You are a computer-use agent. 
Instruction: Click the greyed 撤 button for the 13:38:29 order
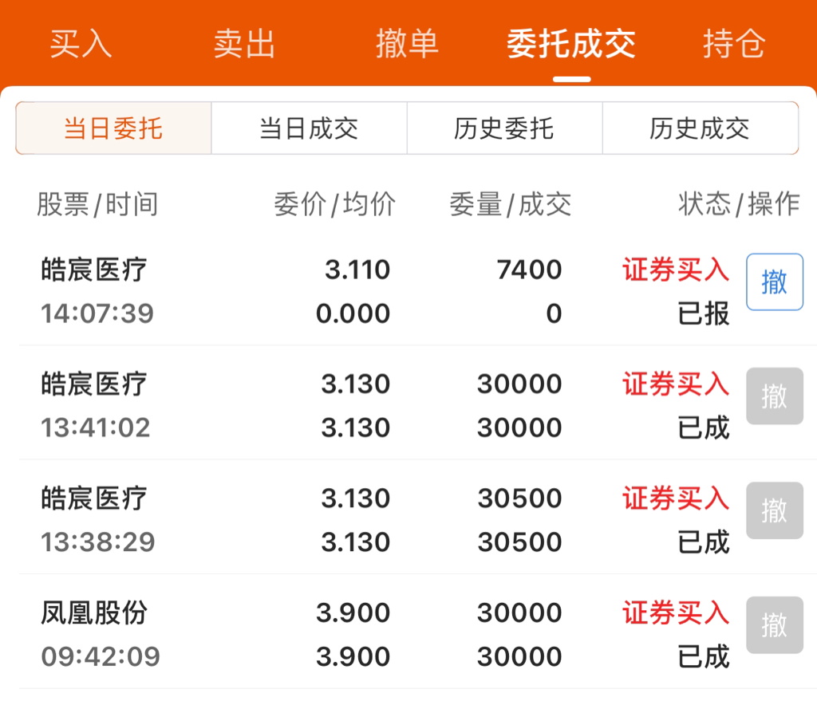pos(774,510)
